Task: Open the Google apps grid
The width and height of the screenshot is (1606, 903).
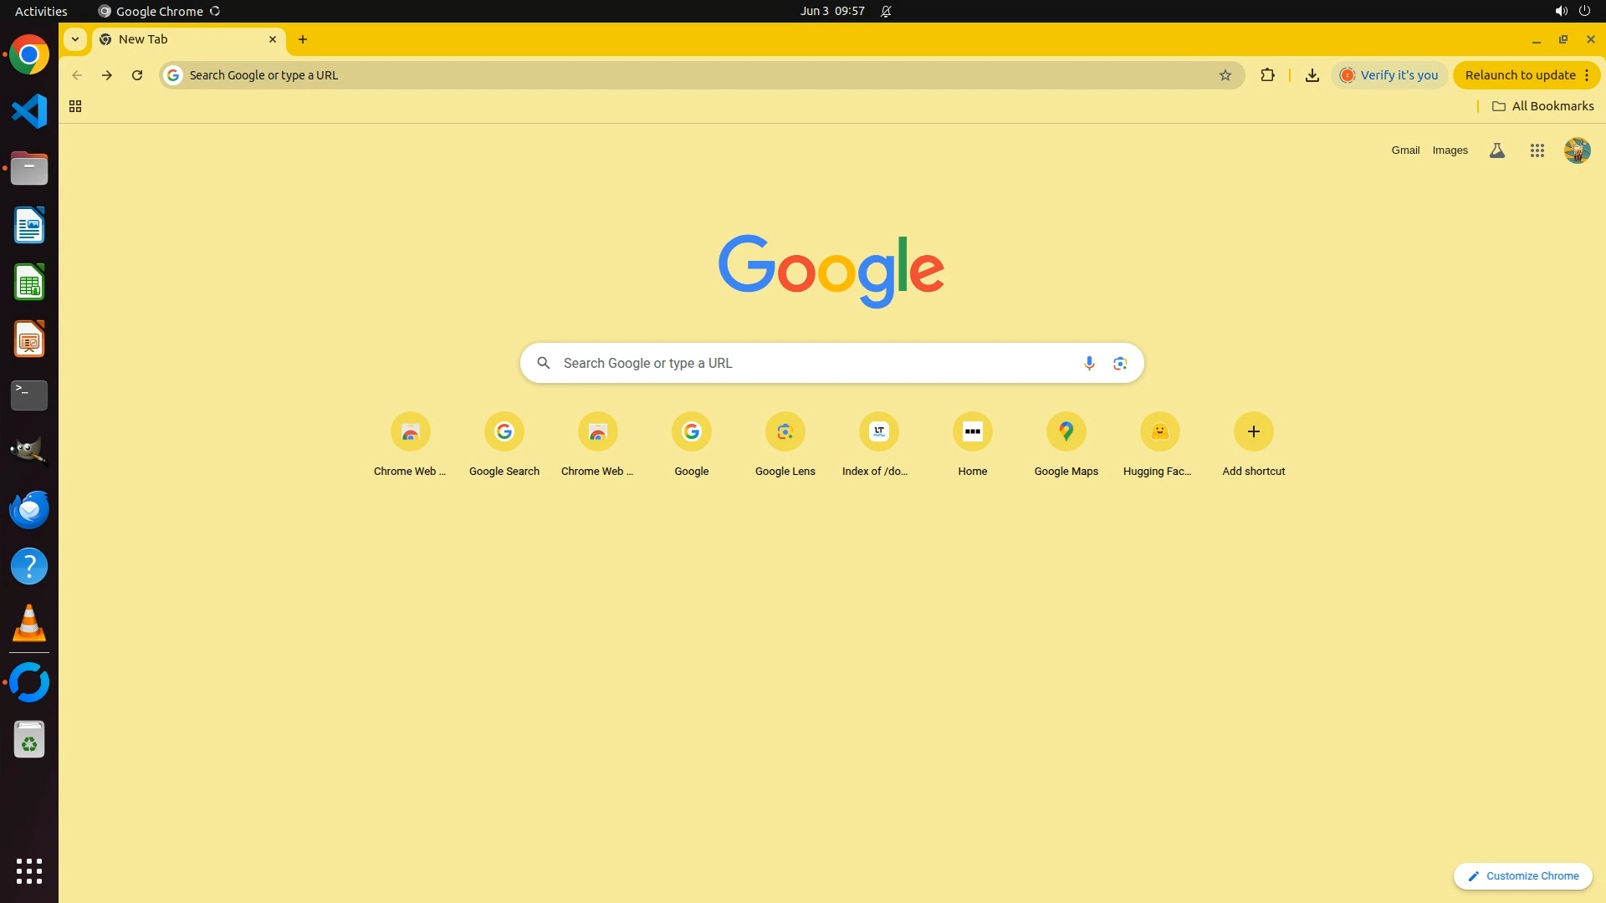Action: [x=1537, y=150]
